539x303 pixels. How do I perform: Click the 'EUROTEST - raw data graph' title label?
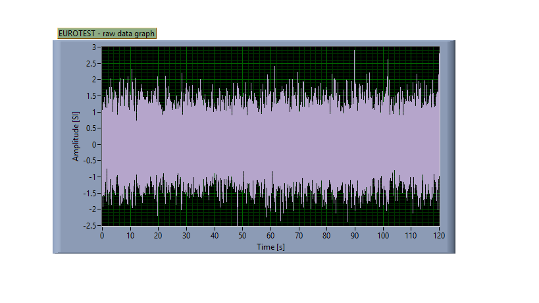107,34
